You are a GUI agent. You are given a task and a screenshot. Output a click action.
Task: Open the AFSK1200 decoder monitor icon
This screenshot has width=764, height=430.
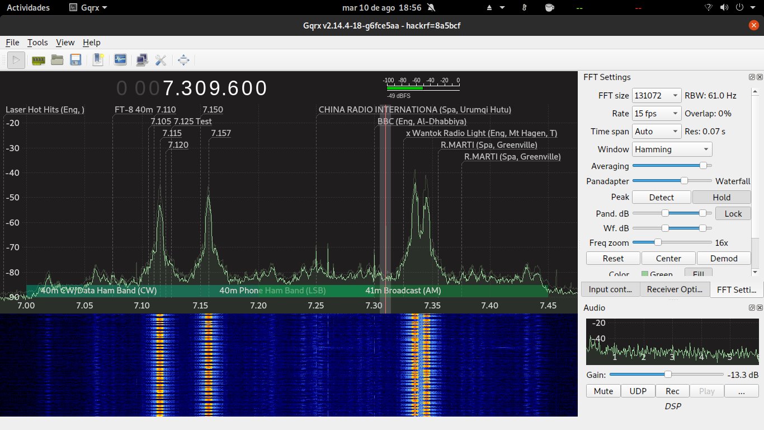120,59
